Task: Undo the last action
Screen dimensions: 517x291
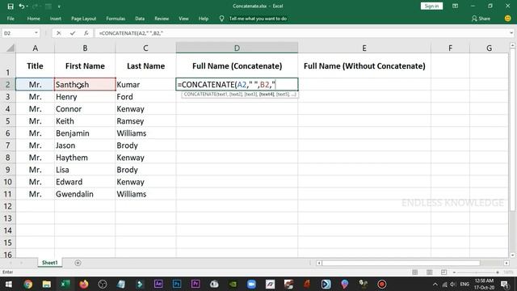Action: pos(22,6)
